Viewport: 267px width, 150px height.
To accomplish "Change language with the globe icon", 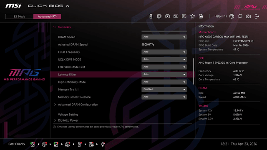I will click(232, 16).
